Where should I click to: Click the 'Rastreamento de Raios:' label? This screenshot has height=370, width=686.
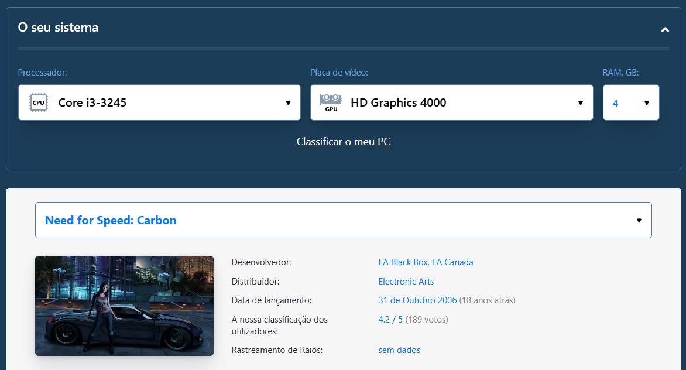(x=277, y=350)
